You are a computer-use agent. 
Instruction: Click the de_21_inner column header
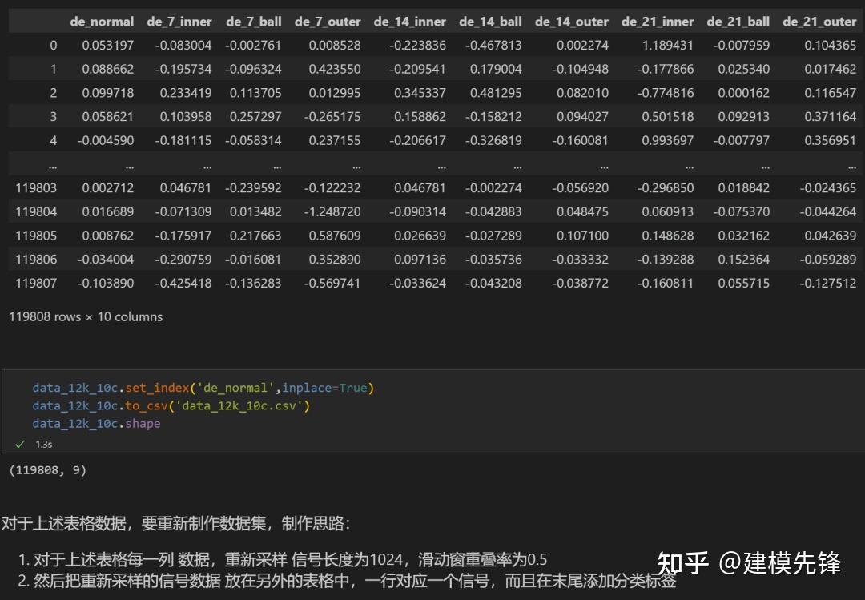click(x=658, y=22)
